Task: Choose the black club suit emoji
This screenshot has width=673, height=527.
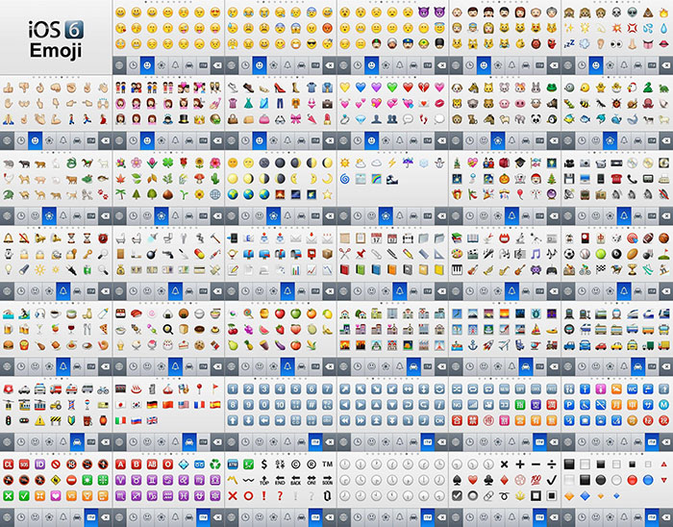Action: (488, 480)
